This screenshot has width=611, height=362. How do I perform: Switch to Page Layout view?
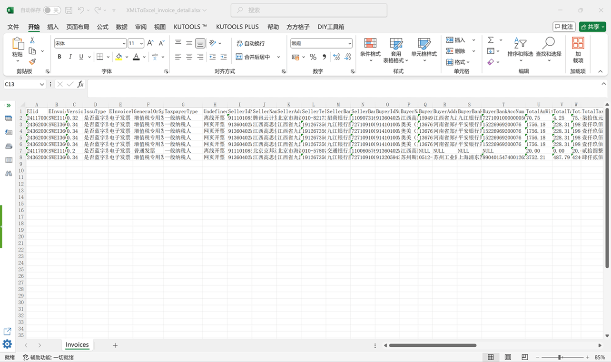click(508, 357)
